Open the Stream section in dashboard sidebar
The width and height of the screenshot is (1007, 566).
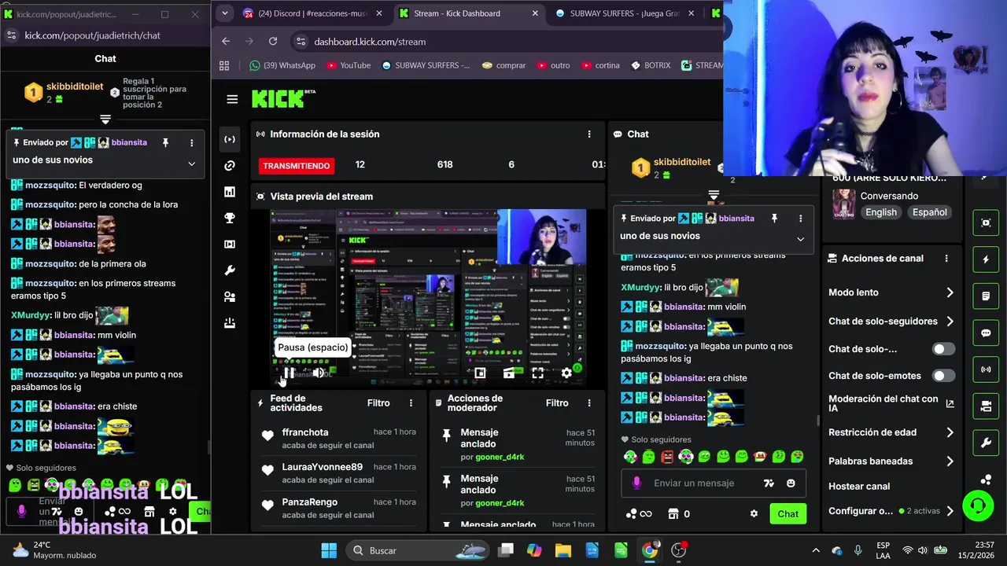230,139
